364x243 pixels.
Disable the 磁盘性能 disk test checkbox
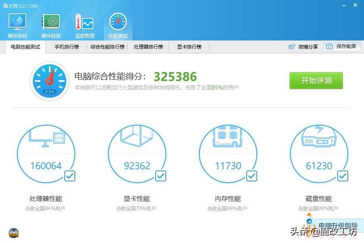[343, 176]
